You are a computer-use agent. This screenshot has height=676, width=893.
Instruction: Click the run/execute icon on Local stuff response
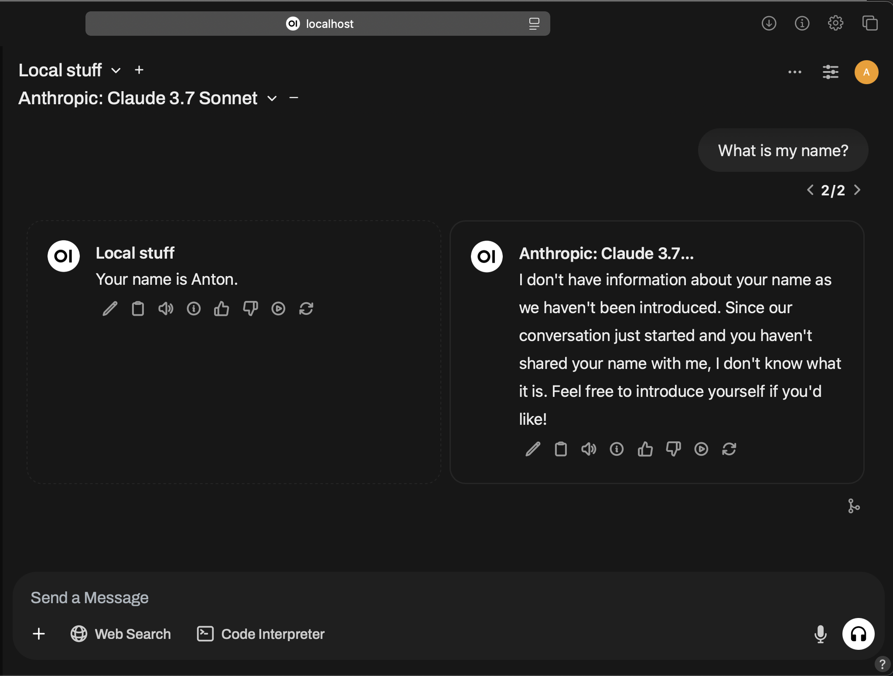coord(278,308)
